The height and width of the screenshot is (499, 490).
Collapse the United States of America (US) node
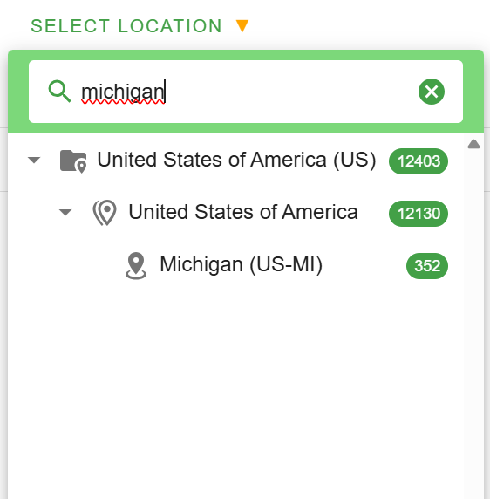pos(34,160)
